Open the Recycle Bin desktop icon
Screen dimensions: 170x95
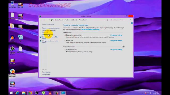12,4
